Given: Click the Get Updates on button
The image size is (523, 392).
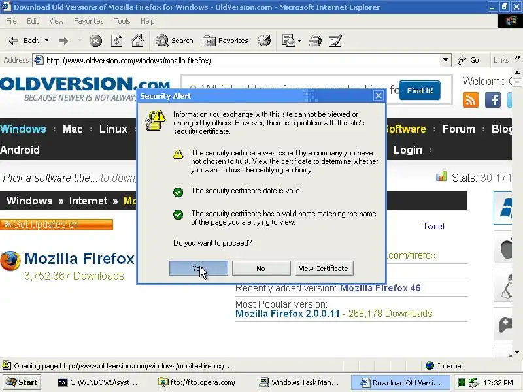Looking at the screenshot, I should point(56,224).
